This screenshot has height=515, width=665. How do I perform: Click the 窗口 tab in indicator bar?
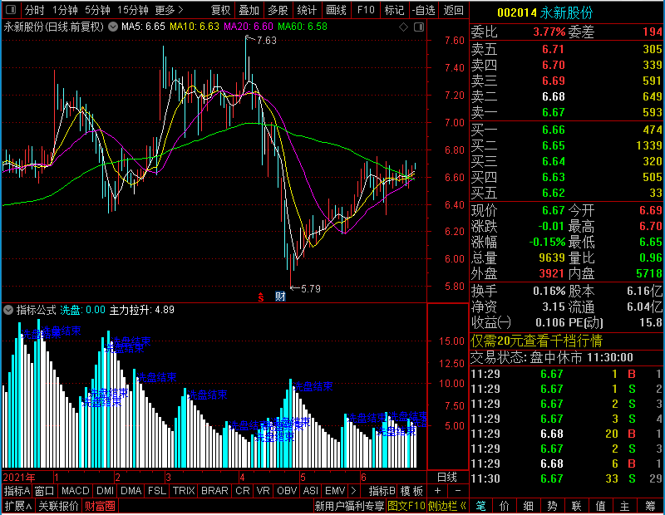(x=45, y=491)
